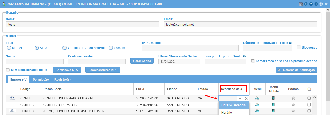Click the user icon left of Cadastro de usuário title
The image size is (330, 115).
tap(4, 4)
